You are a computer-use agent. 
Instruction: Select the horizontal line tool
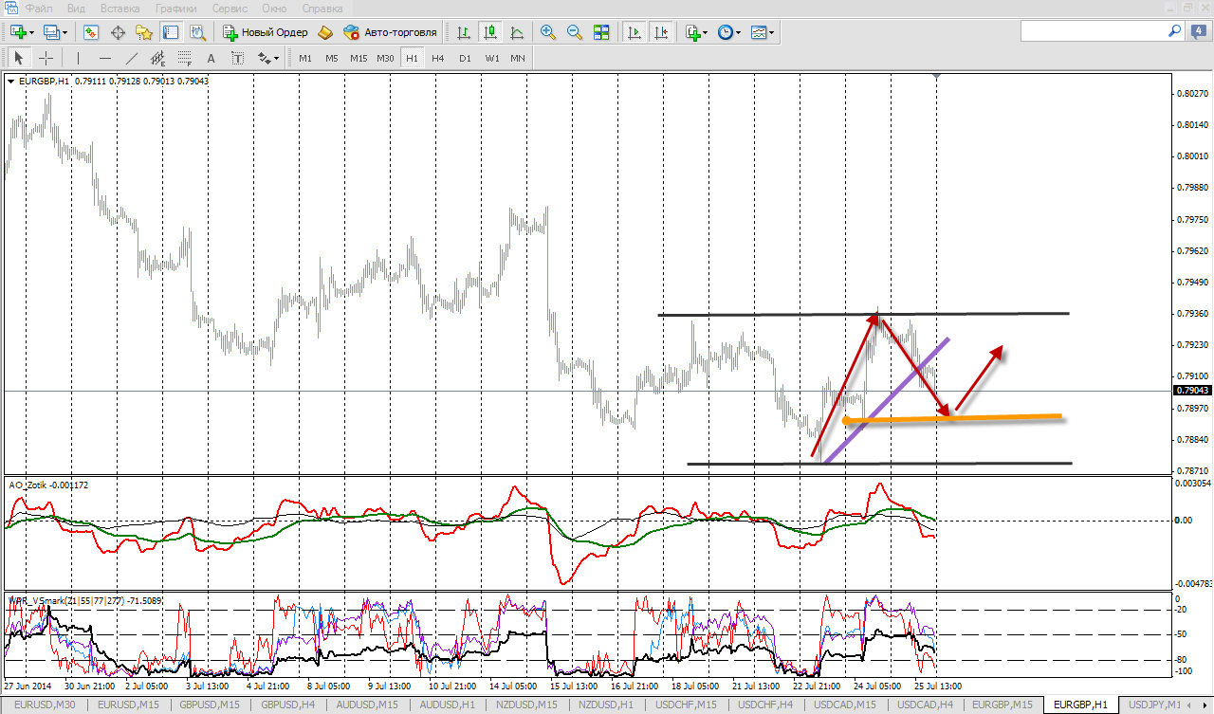point(104,58)
